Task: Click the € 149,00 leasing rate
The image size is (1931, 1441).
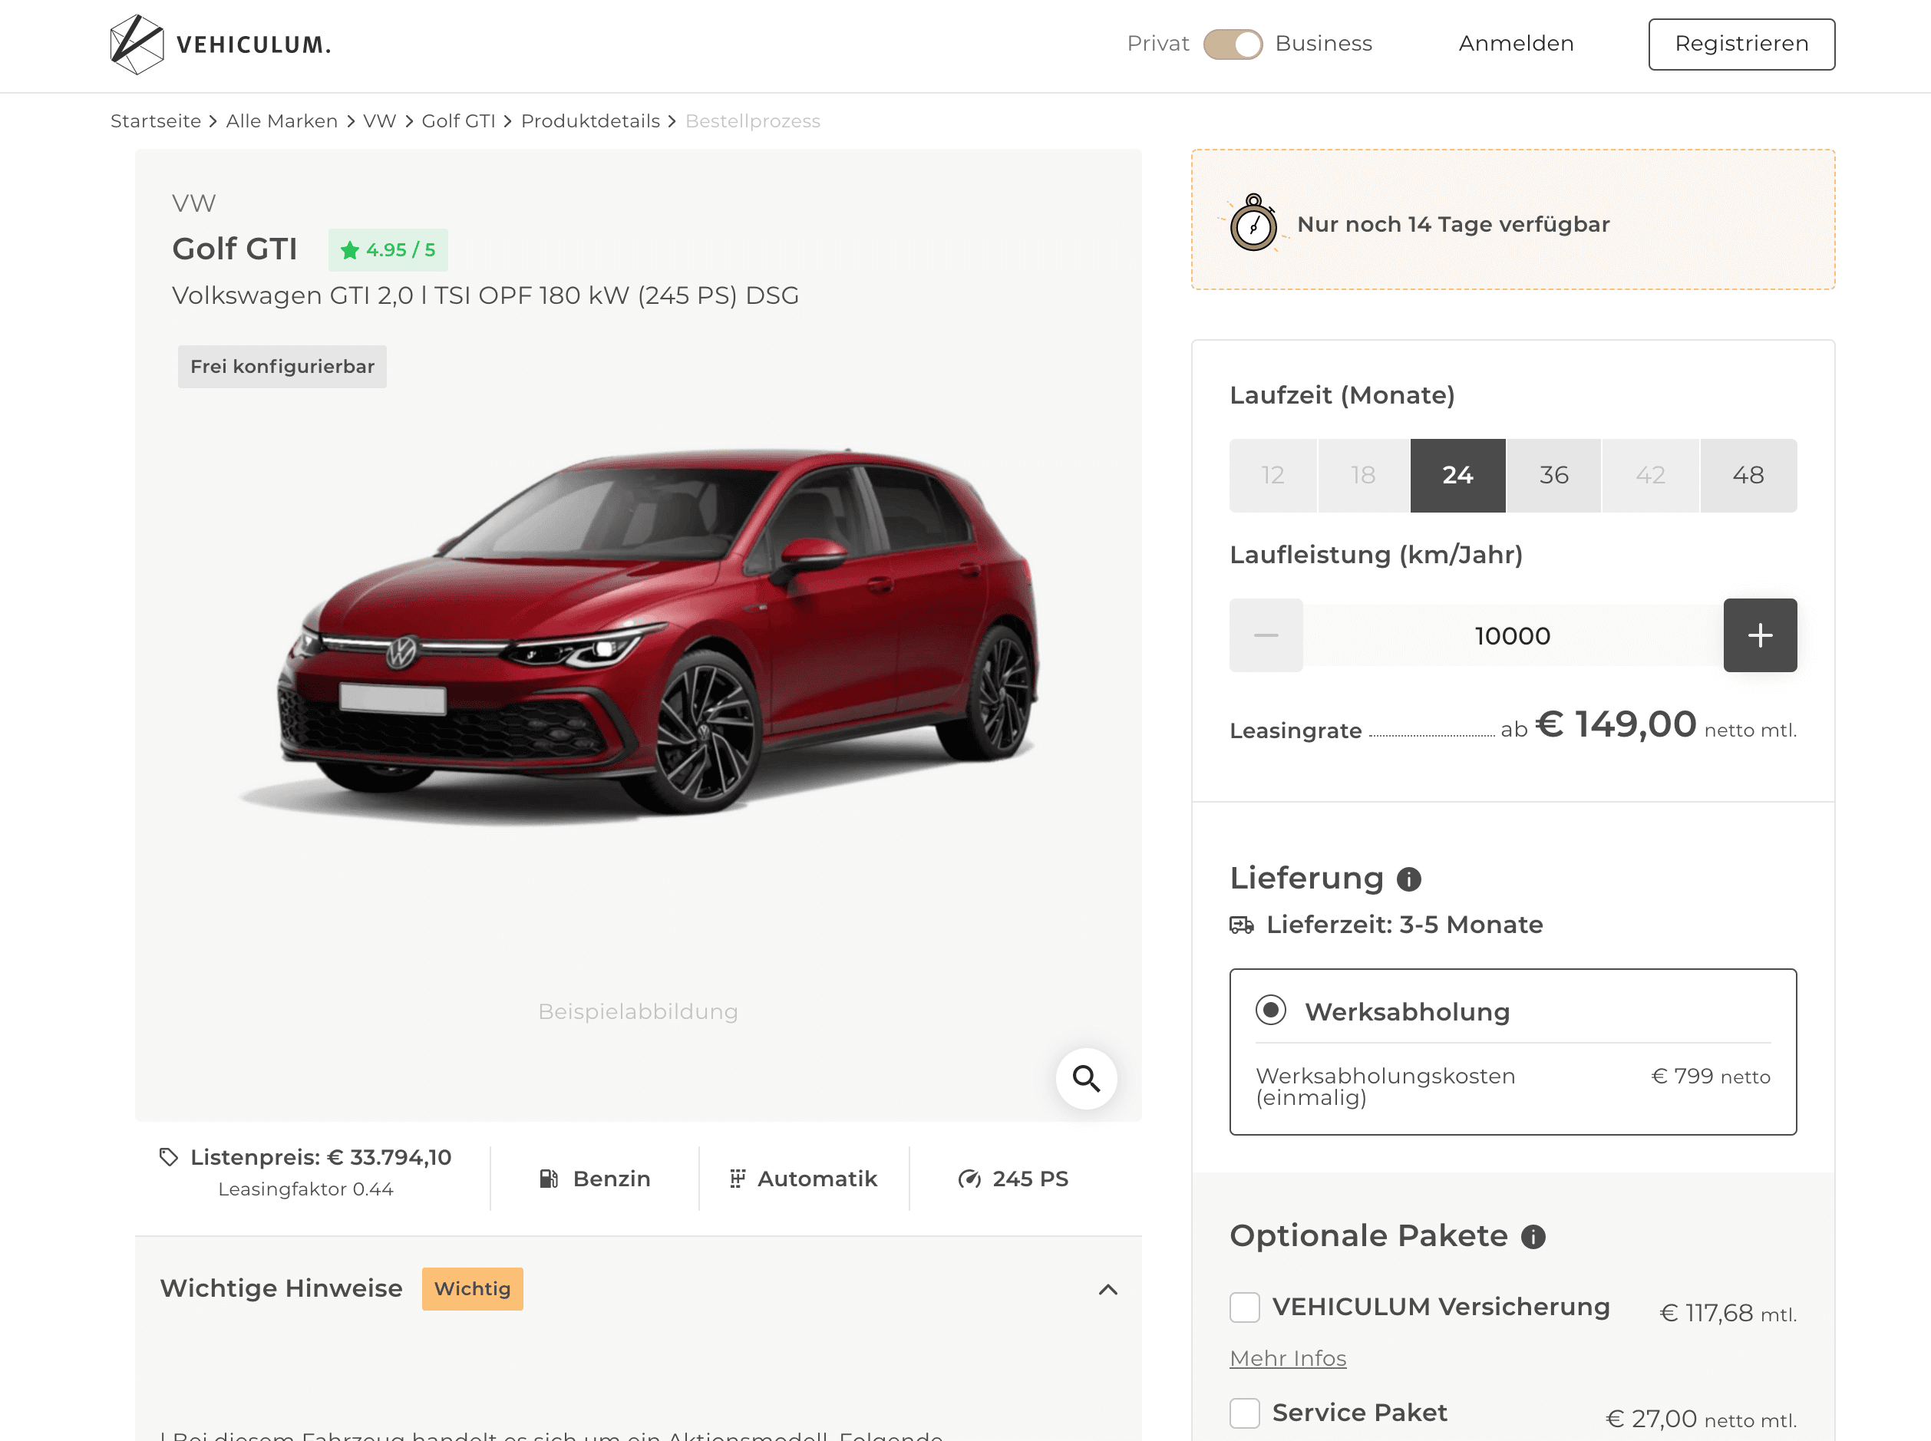Action: (1615, 724)
